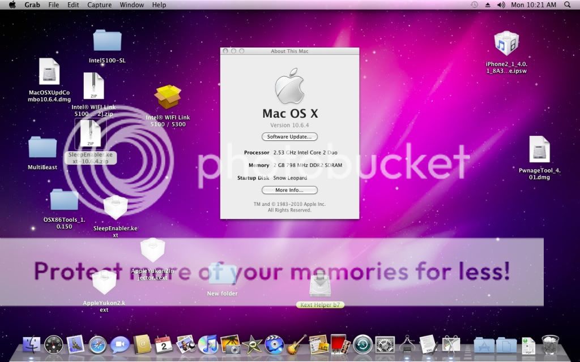Screen dimensions: 580x362
Task: Click the Version 10.6.4 text
Action: coord(289,125)
